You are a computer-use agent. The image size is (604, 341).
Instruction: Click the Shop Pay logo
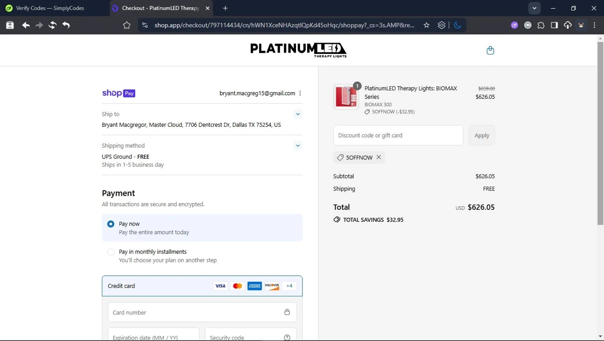click(118, 93)
